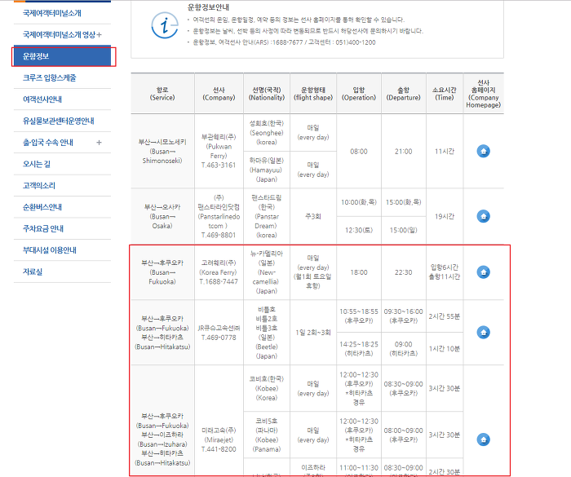Click the 19시간 duration cell
The height and width of the screenshot is (477, 571).
445,216
